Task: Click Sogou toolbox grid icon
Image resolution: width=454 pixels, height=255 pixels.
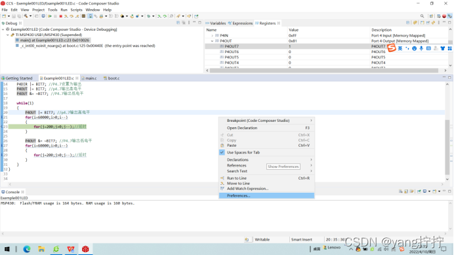Action: click(449, 49)
